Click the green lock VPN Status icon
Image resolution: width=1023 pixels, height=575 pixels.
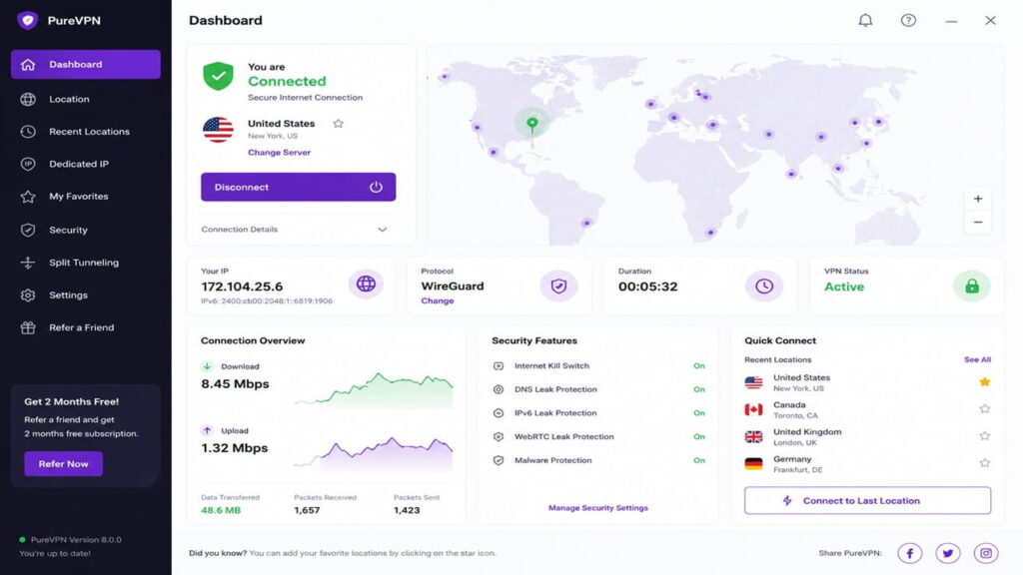point(972,286)
